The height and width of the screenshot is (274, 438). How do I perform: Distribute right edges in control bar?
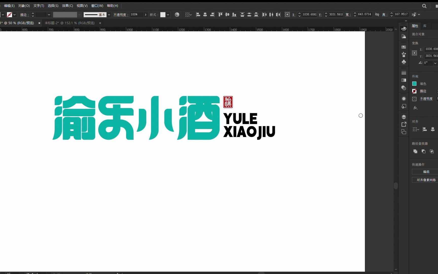point(278,15)
